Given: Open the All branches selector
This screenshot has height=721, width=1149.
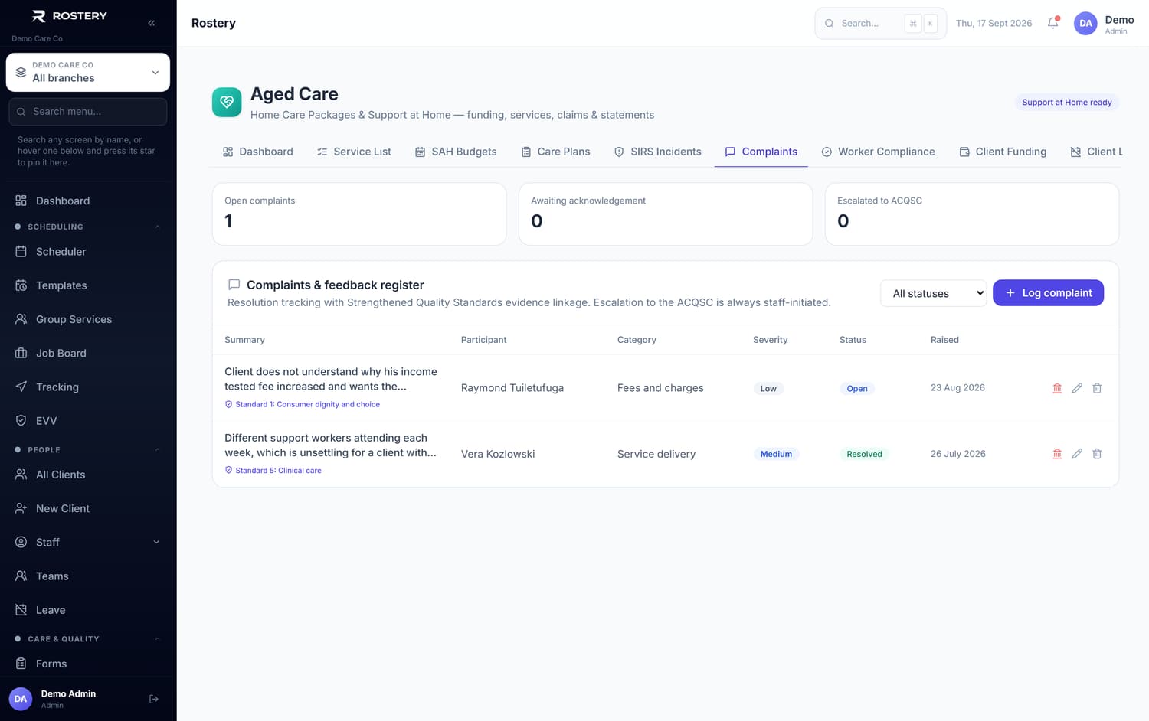Looking at the screenshot, I should tap(88, 72).
